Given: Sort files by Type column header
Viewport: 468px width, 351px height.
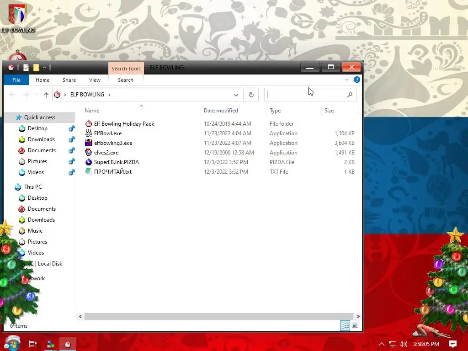Looking at the screenshot, I should 275,111.
